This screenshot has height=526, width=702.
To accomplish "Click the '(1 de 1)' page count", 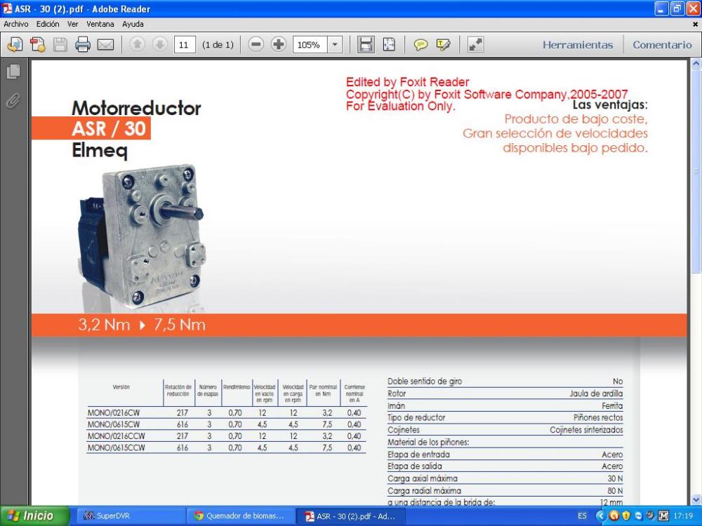I will click(x=218, y=45).
